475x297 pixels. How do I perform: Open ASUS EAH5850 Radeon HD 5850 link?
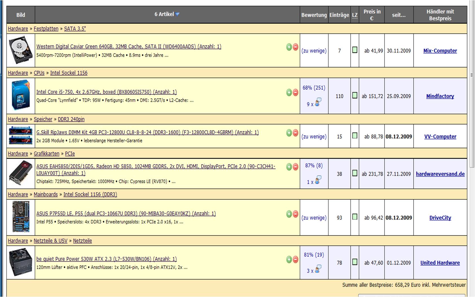pyautogui.click(x=156, y=170)
